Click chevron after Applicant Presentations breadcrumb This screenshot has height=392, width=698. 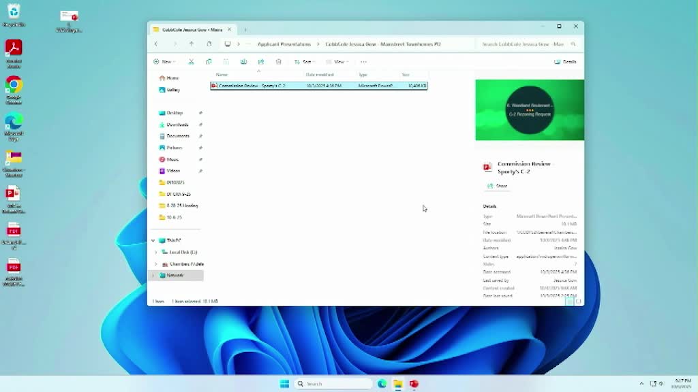[x=318, y=44]
